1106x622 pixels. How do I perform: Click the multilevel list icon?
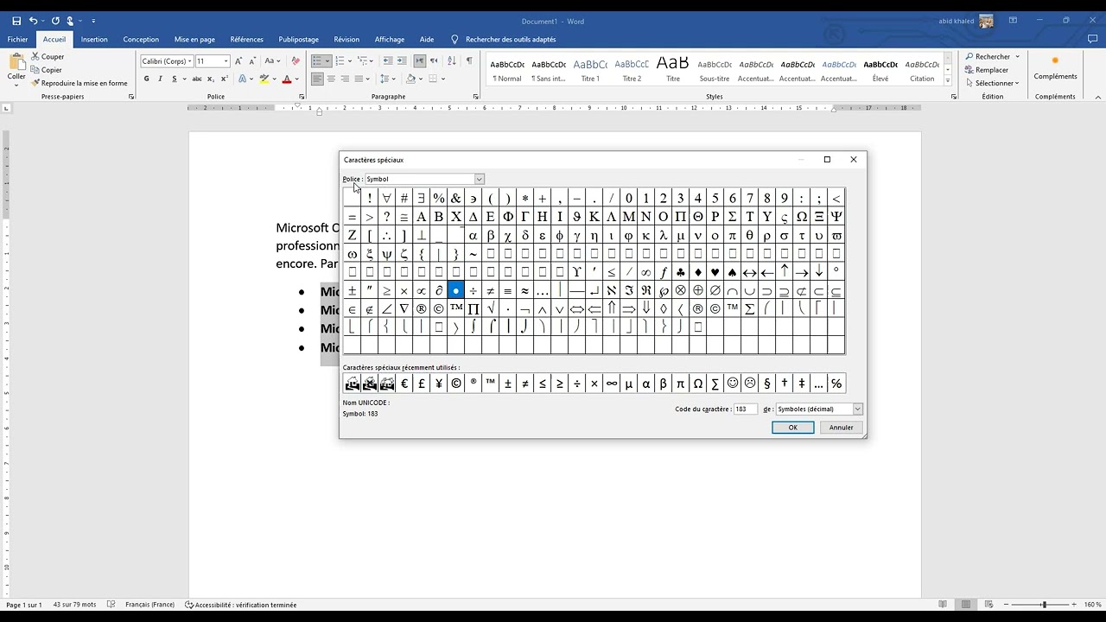363,61
